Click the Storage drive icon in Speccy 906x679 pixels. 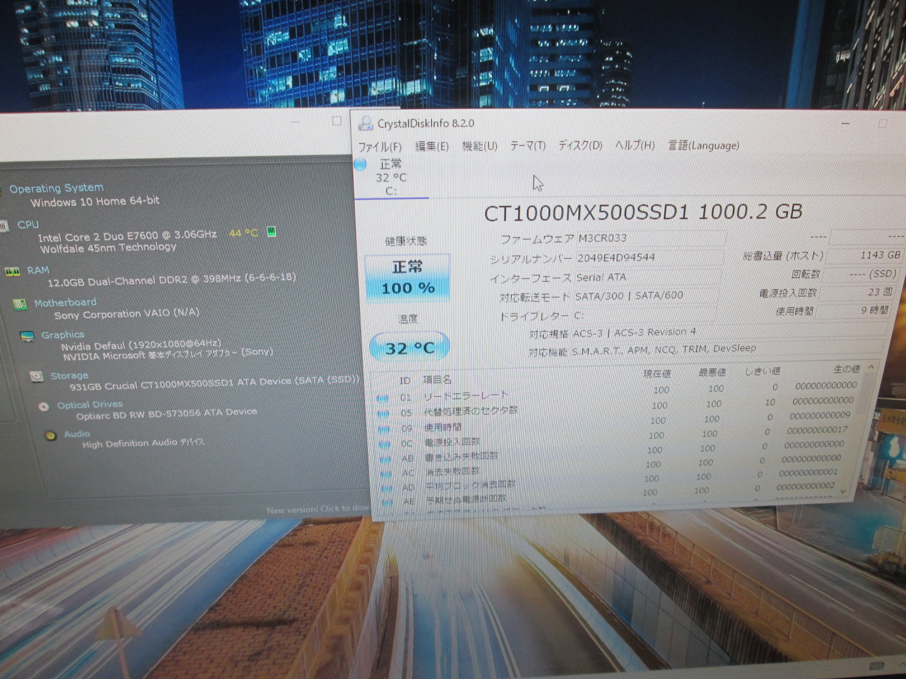[36, 376]
